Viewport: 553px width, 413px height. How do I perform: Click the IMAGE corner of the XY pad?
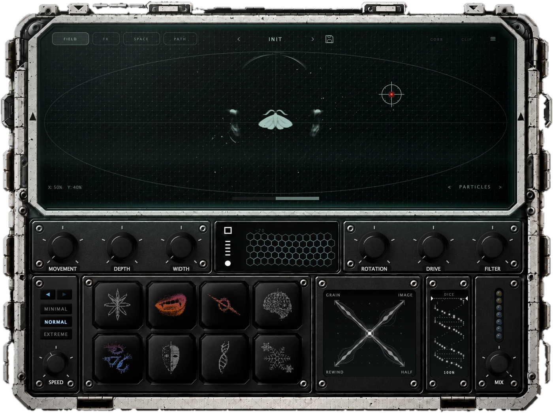pos(405,295)
